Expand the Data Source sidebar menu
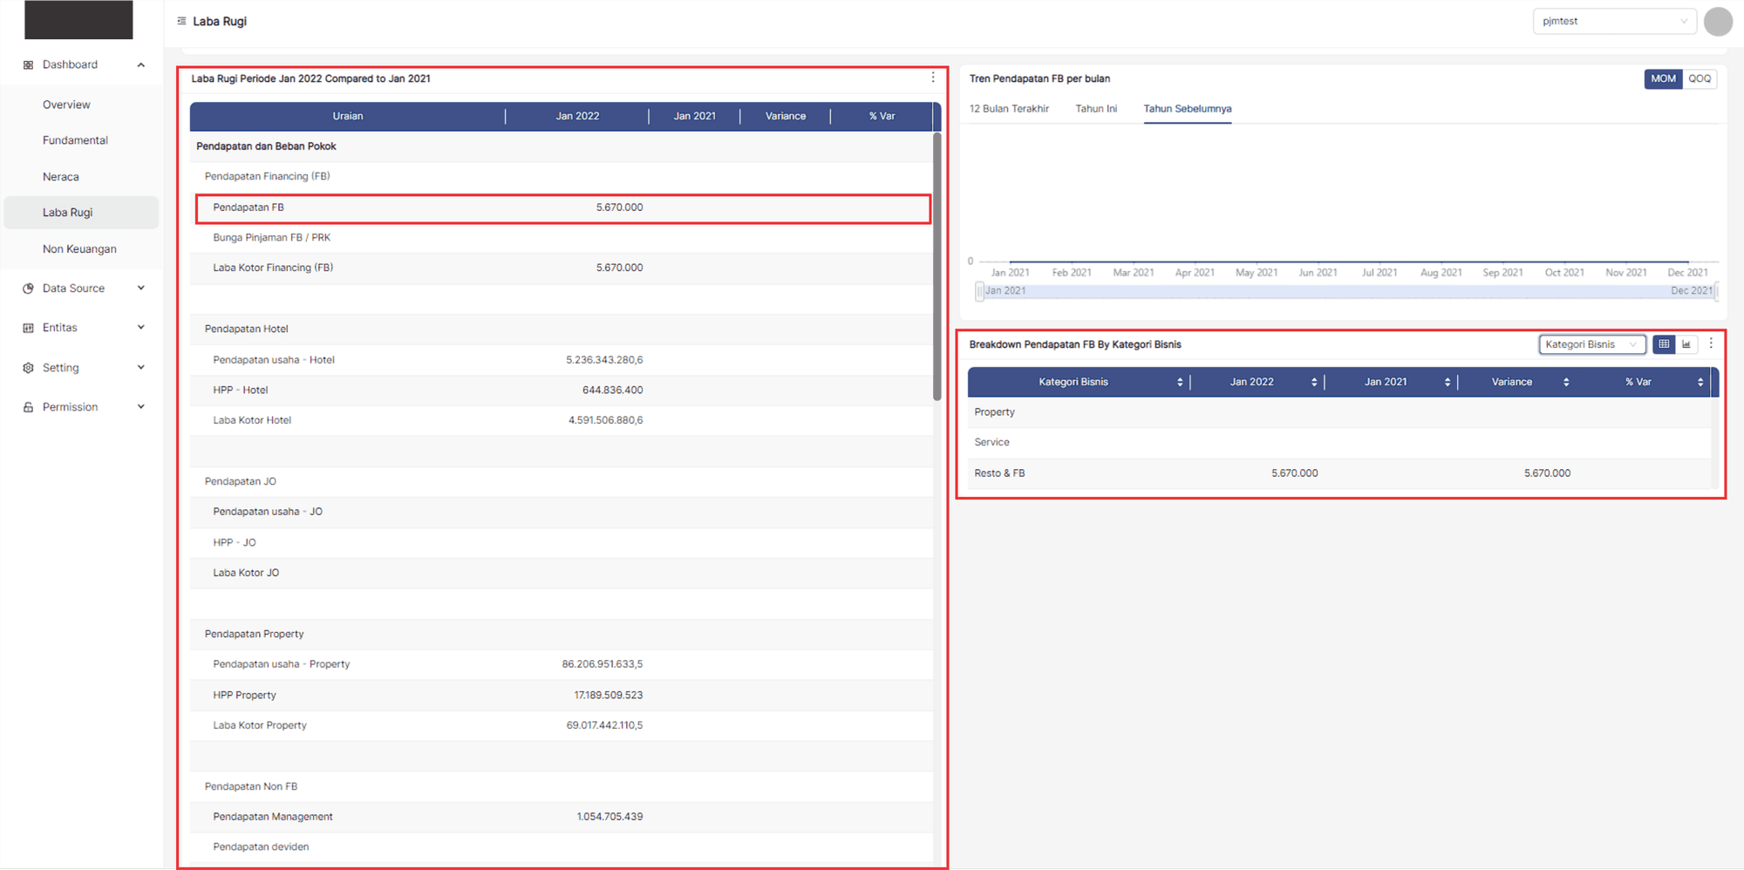 (140, 289)
